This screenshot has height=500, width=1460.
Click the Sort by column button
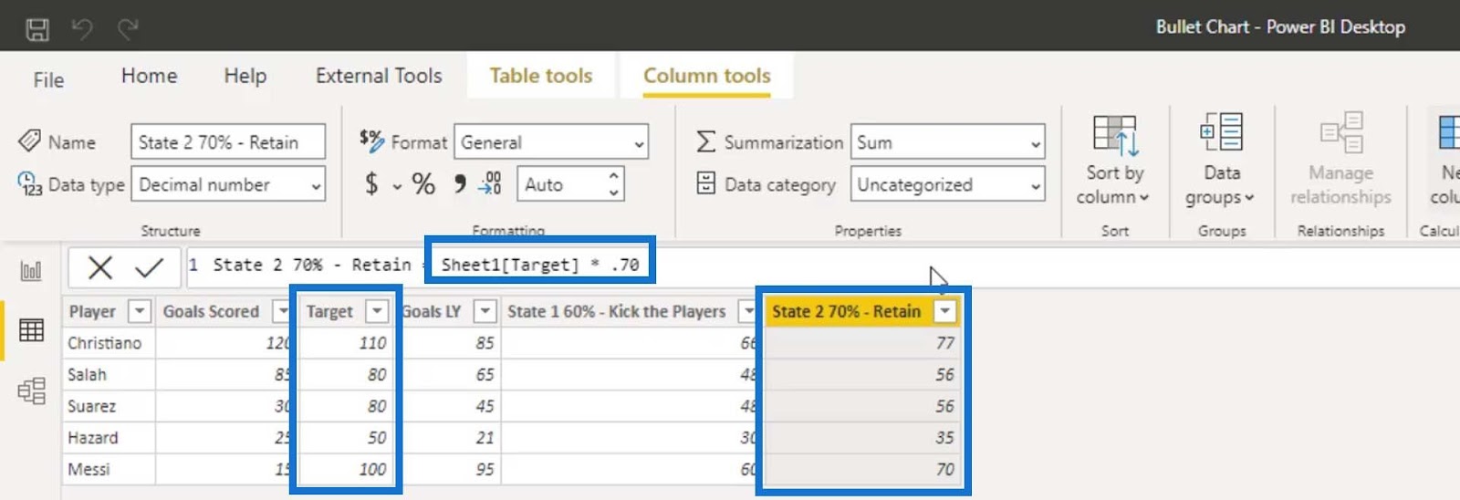click(1114, 161)
